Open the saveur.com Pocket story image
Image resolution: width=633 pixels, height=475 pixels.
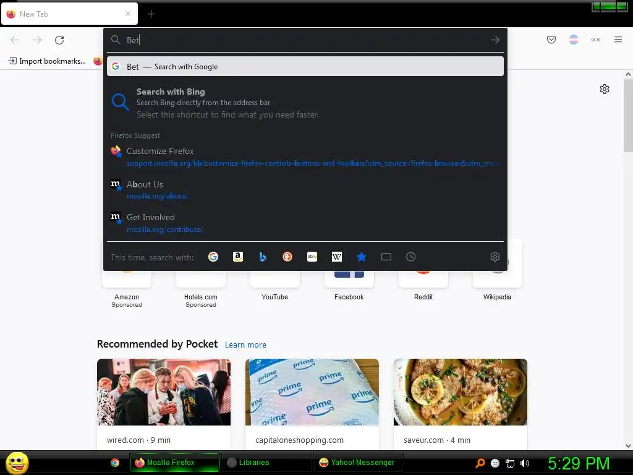pyautogui.click(x=460, y=392)
